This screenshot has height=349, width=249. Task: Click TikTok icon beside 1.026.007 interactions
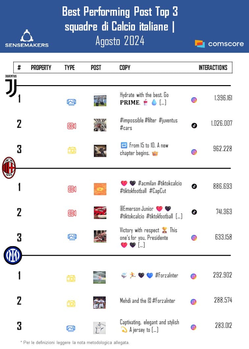pyautogui.click(x=194, y=125)
